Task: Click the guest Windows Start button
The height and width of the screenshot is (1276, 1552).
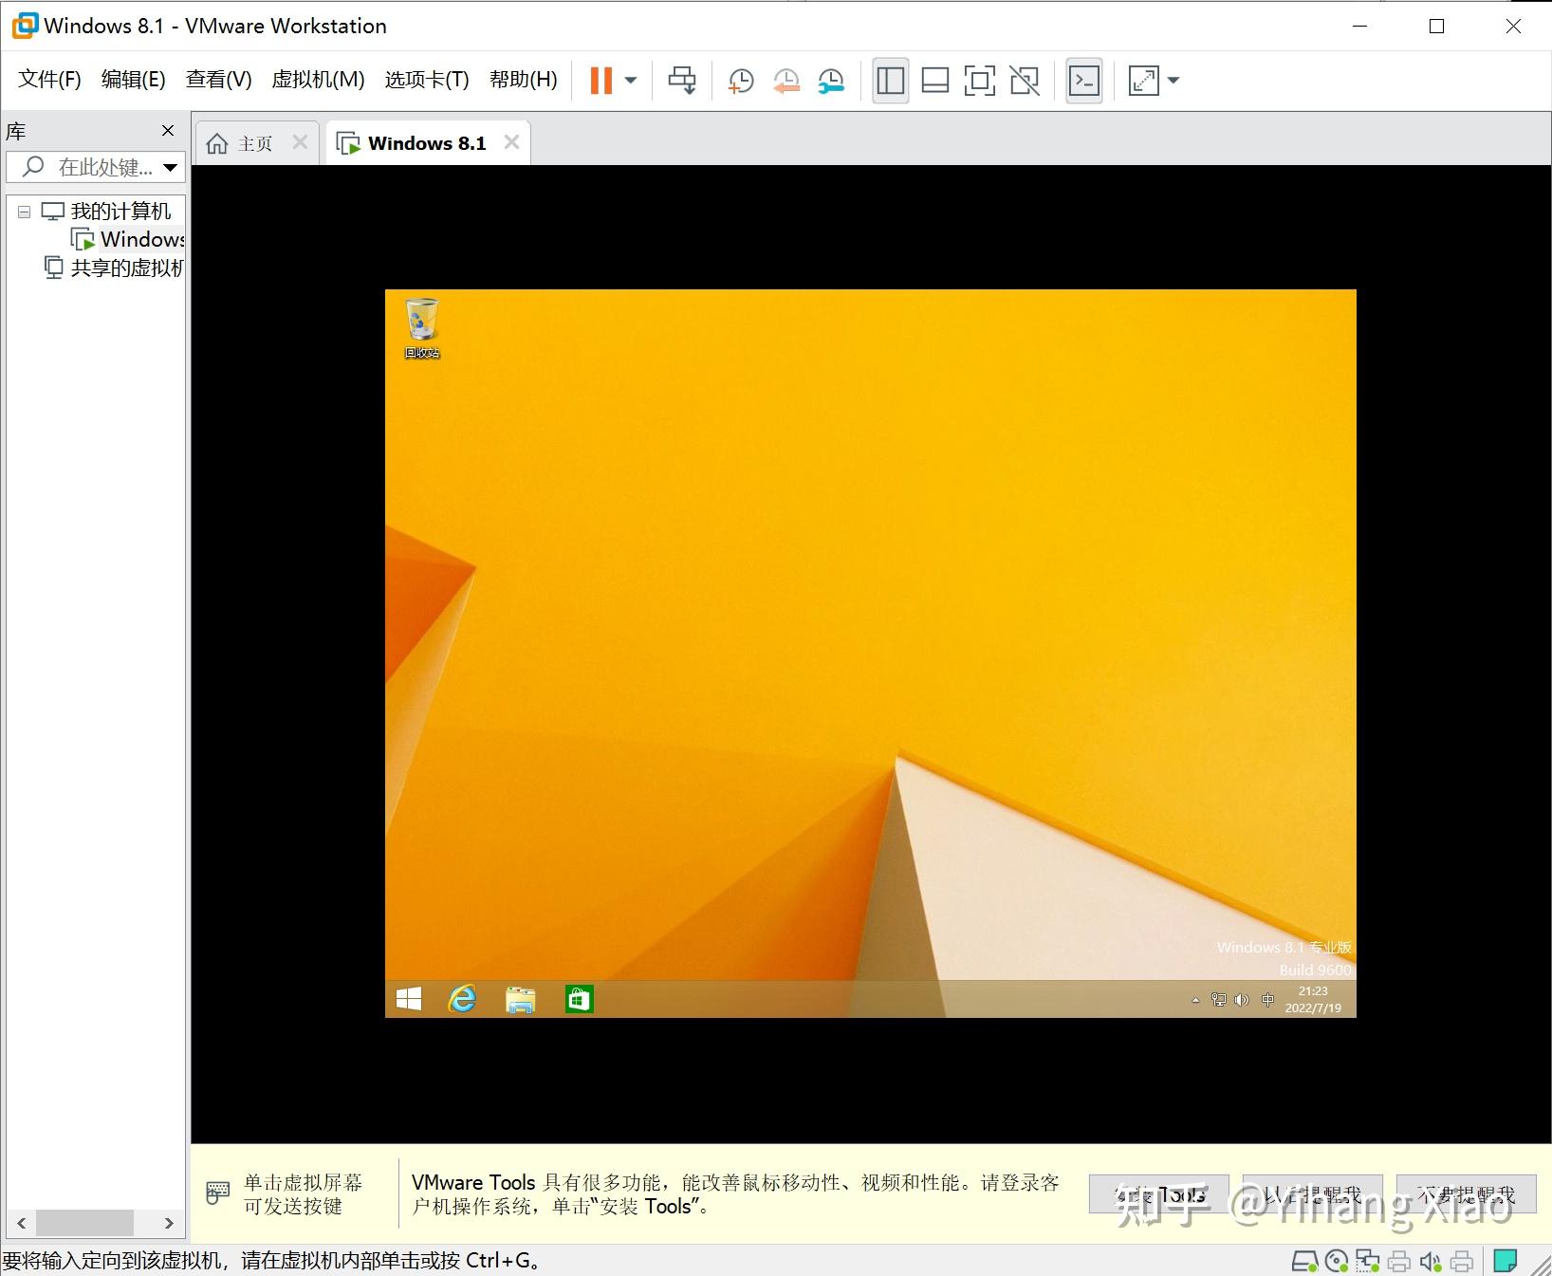Action: [x=409, y=999]
